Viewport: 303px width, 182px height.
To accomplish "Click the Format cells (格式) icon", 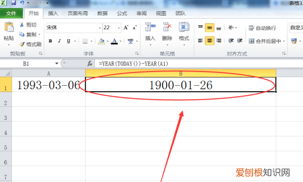I will tap(184, 27).
